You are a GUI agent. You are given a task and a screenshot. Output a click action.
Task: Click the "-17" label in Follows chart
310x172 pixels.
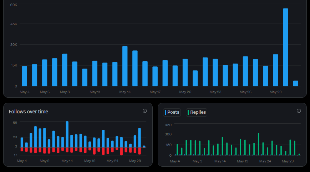point(15,155)
